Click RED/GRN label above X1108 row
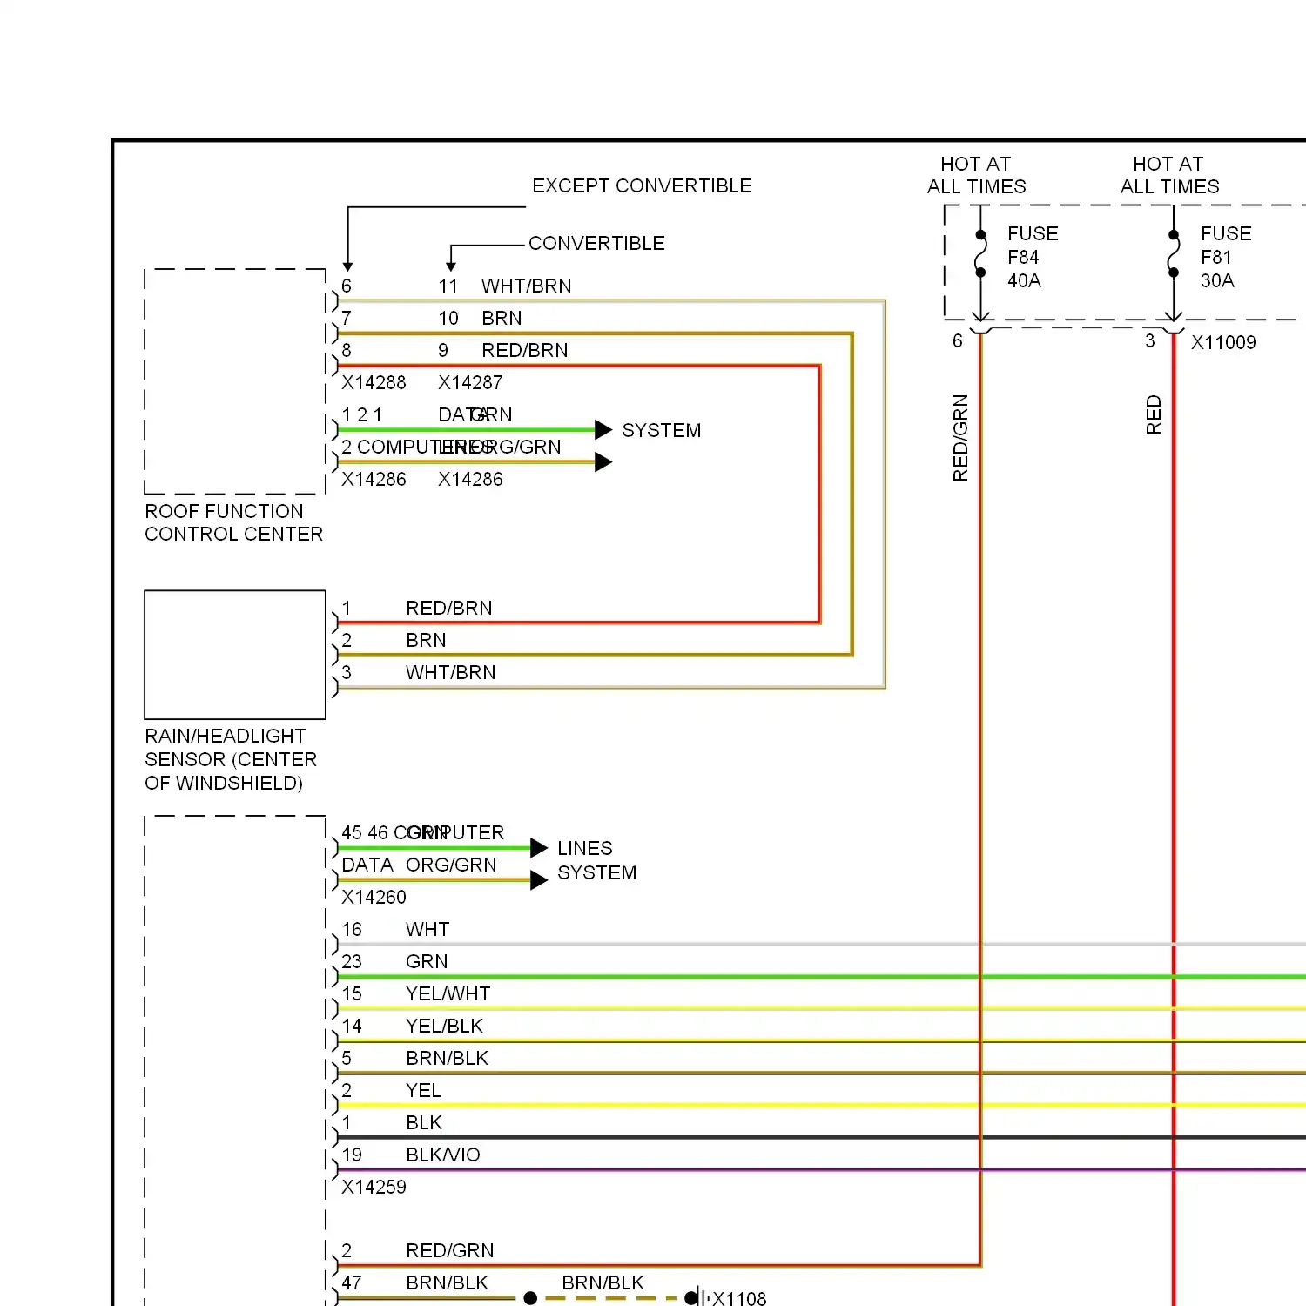 click(x=450, y=1250)
